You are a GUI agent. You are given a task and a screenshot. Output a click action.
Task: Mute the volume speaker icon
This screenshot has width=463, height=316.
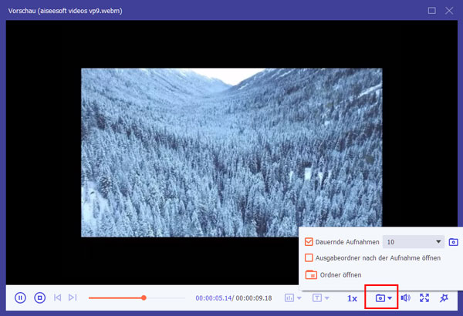[x=405, y=298]
